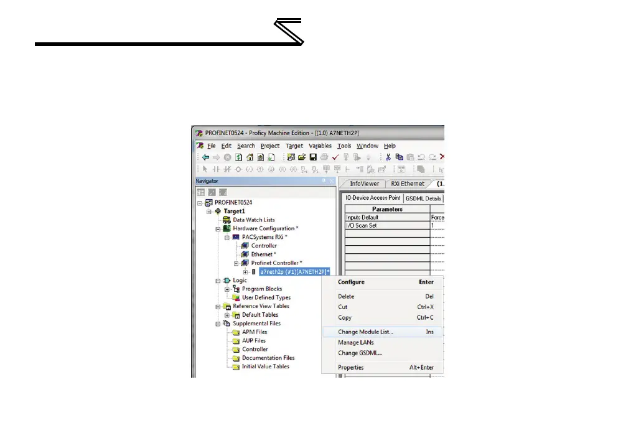Click the scissors Cut toolbar icon
Screen dimensions: 636x448
pyautogui.click(x=388, y=157)
